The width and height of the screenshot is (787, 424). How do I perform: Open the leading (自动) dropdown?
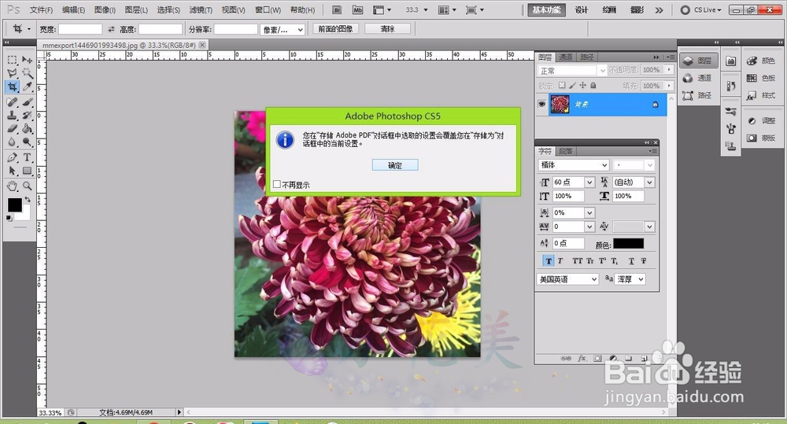[649, 183]
